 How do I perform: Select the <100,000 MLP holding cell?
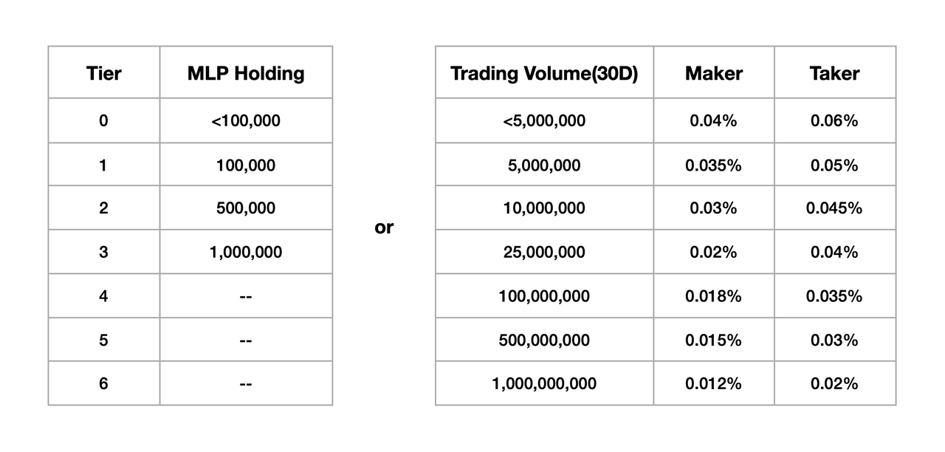(246, 120)
